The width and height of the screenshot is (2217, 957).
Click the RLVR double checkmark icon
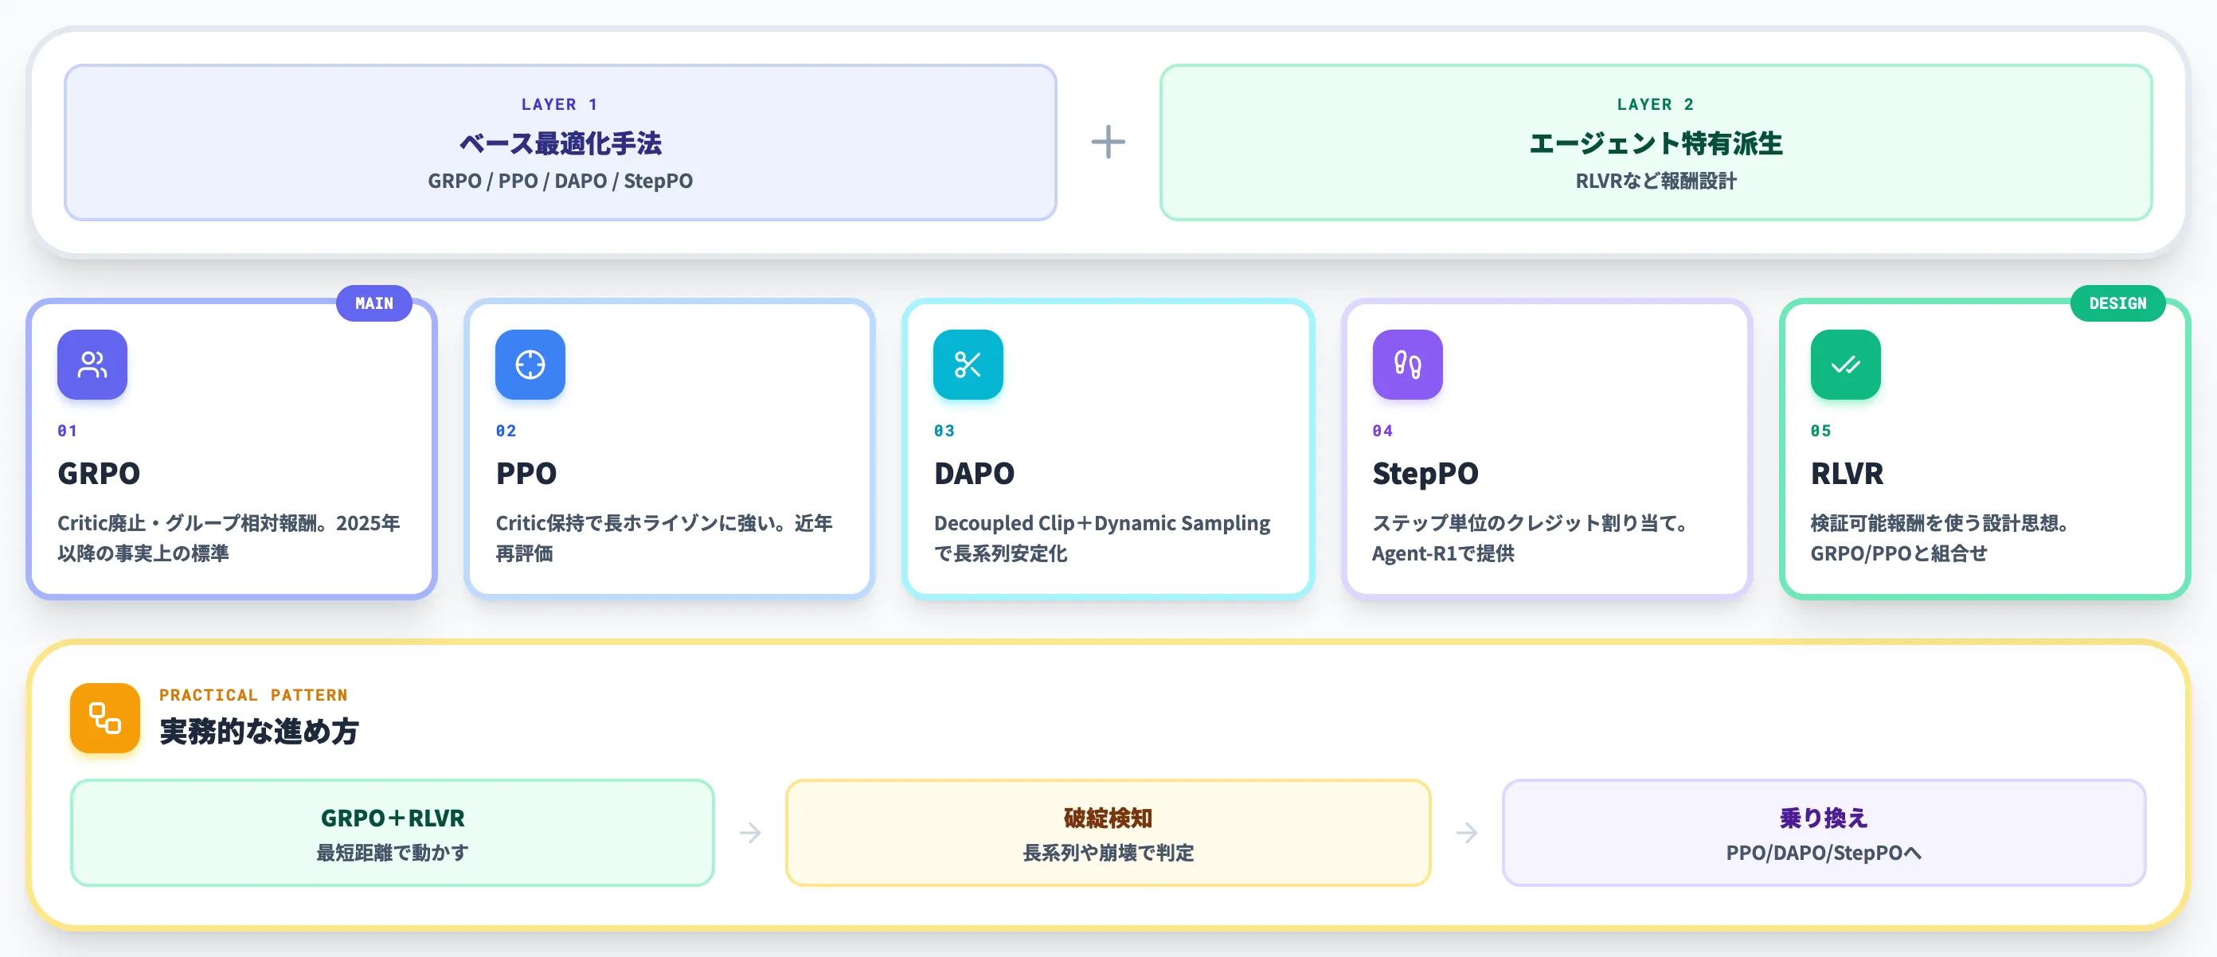tap(1845, 364)
